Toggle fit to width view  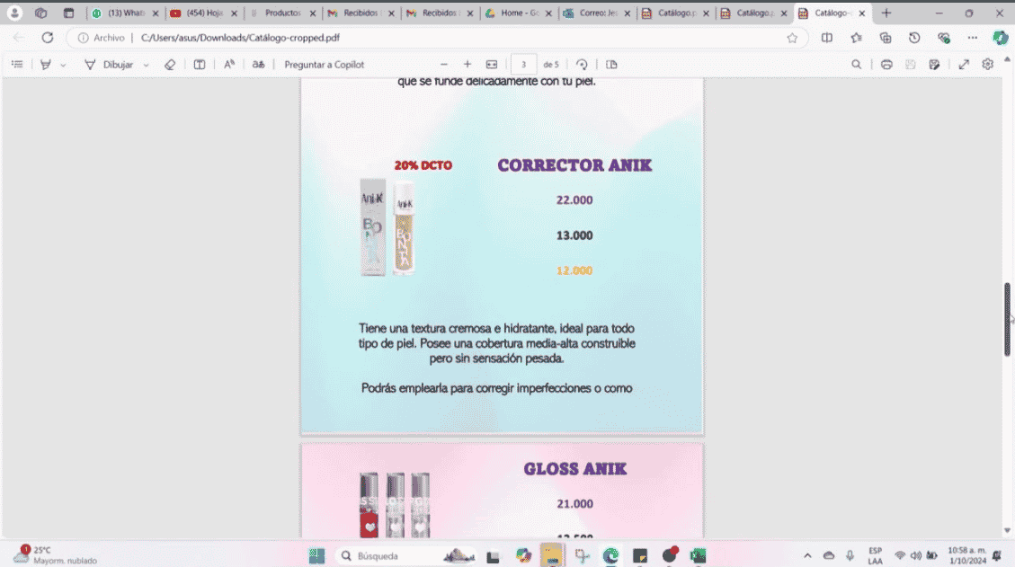pos(492,65)
